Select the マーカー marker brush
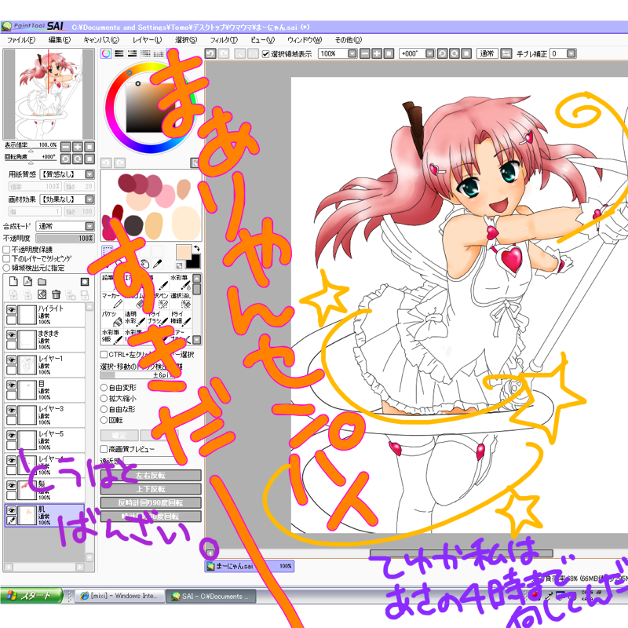The width and height of the screenshot is (628, 628). point(111,300)
